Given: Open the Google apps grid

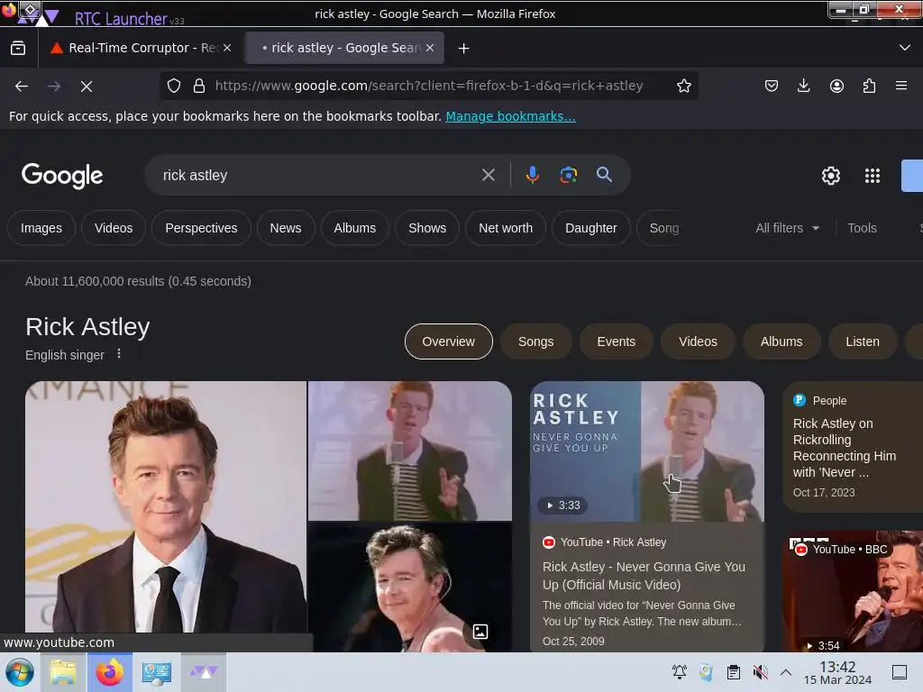Looking at the screenshot, I should [x=873, y=176].
